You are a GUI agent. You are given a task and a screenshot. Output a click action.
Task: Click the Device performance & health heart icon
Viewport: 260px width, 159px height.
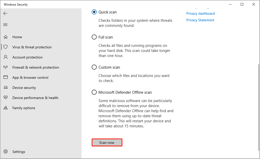coord(6,98)
